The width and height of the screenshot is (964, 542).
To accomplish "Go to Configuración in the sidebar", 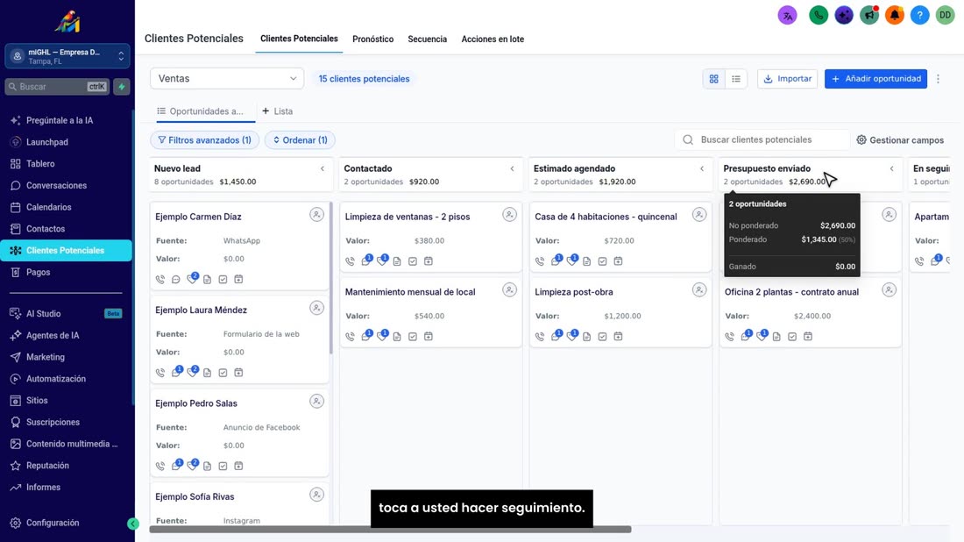I will (x=53, y=523).
